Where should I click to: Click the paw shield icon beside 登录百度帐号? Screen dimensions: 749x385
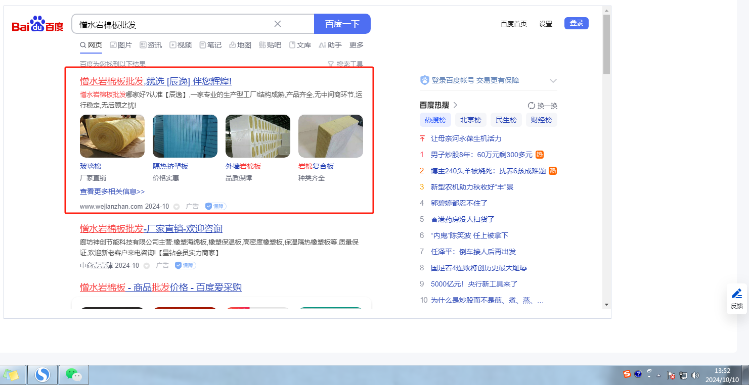pyautogui.click(x=424, y=80)
